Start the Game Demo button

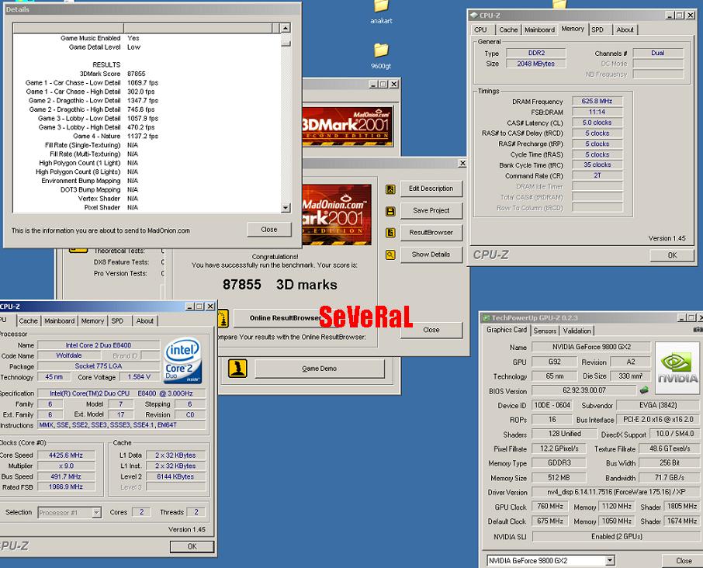pos(319,369)
